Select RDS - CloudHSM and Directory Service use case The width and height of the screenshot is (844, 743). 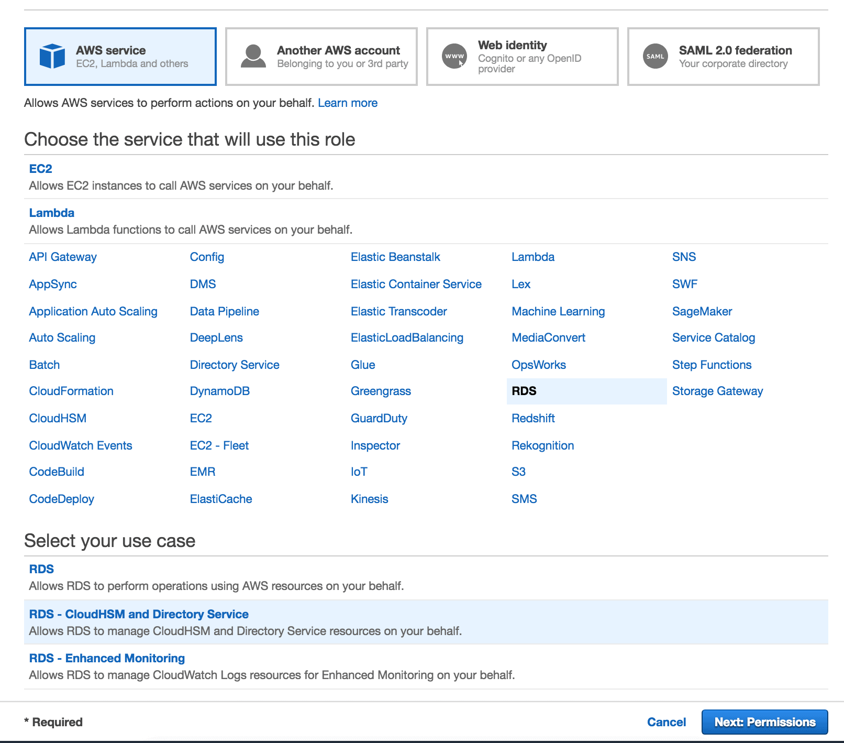(x=426, y=622)
